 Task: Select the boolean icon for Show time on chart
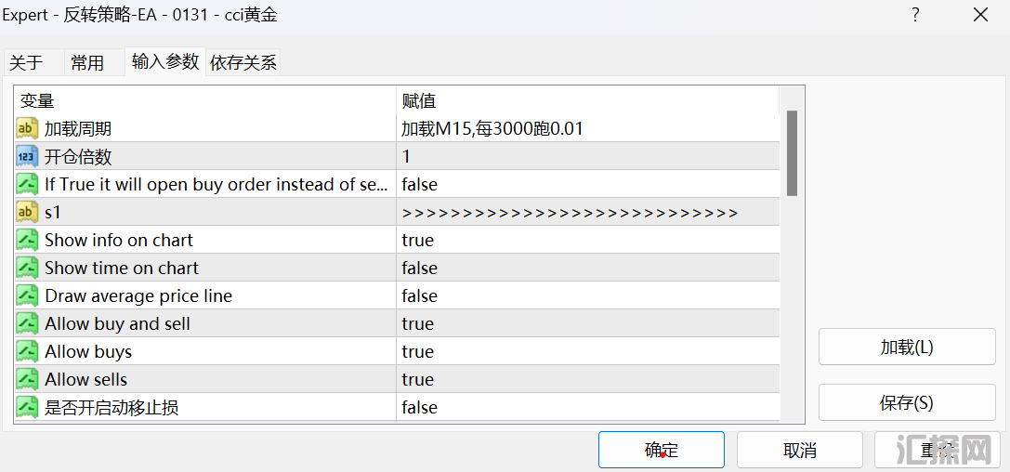pyautogui.click(x=27, y=268)
